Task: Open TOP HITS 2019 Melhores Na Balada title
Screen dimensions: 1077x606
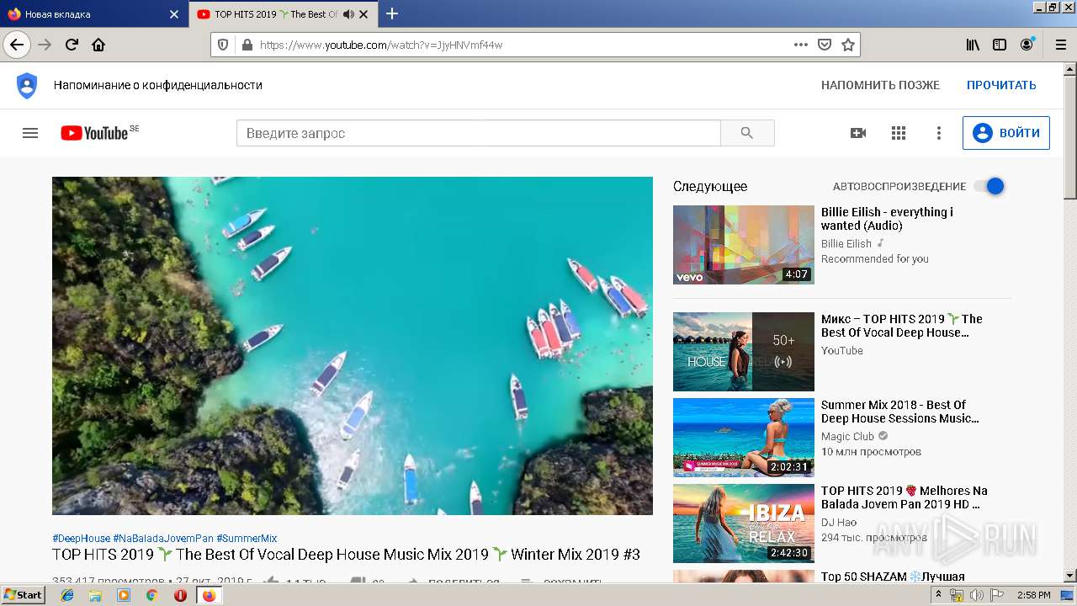Action: (905, 497)
